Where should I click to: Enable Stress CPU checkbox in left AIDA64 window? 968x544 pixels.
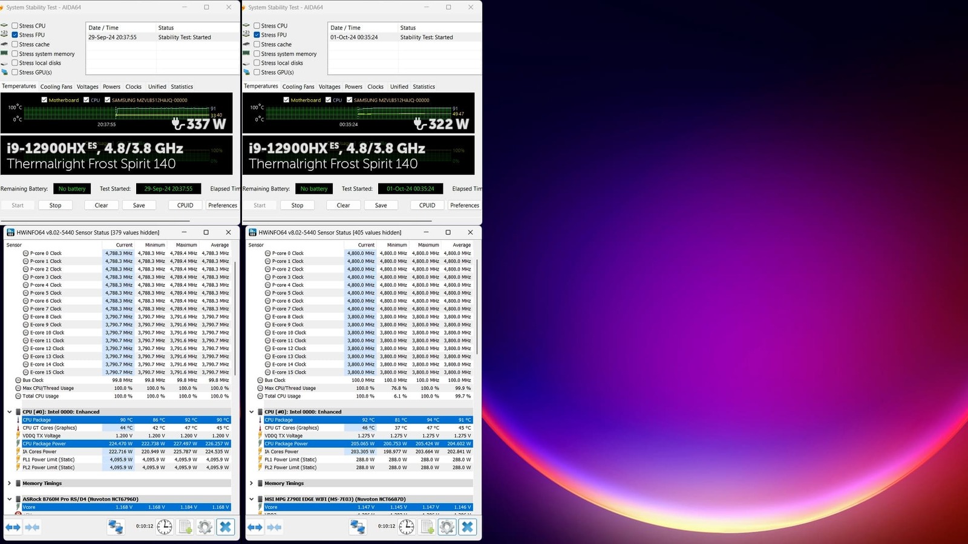[15, 26]
